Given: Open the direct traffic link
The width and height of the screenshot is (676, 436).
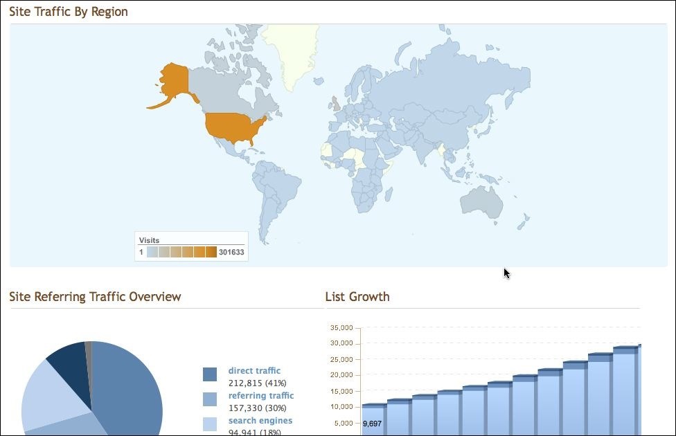Looking at the screenshot, I should (x=254, y=370).
